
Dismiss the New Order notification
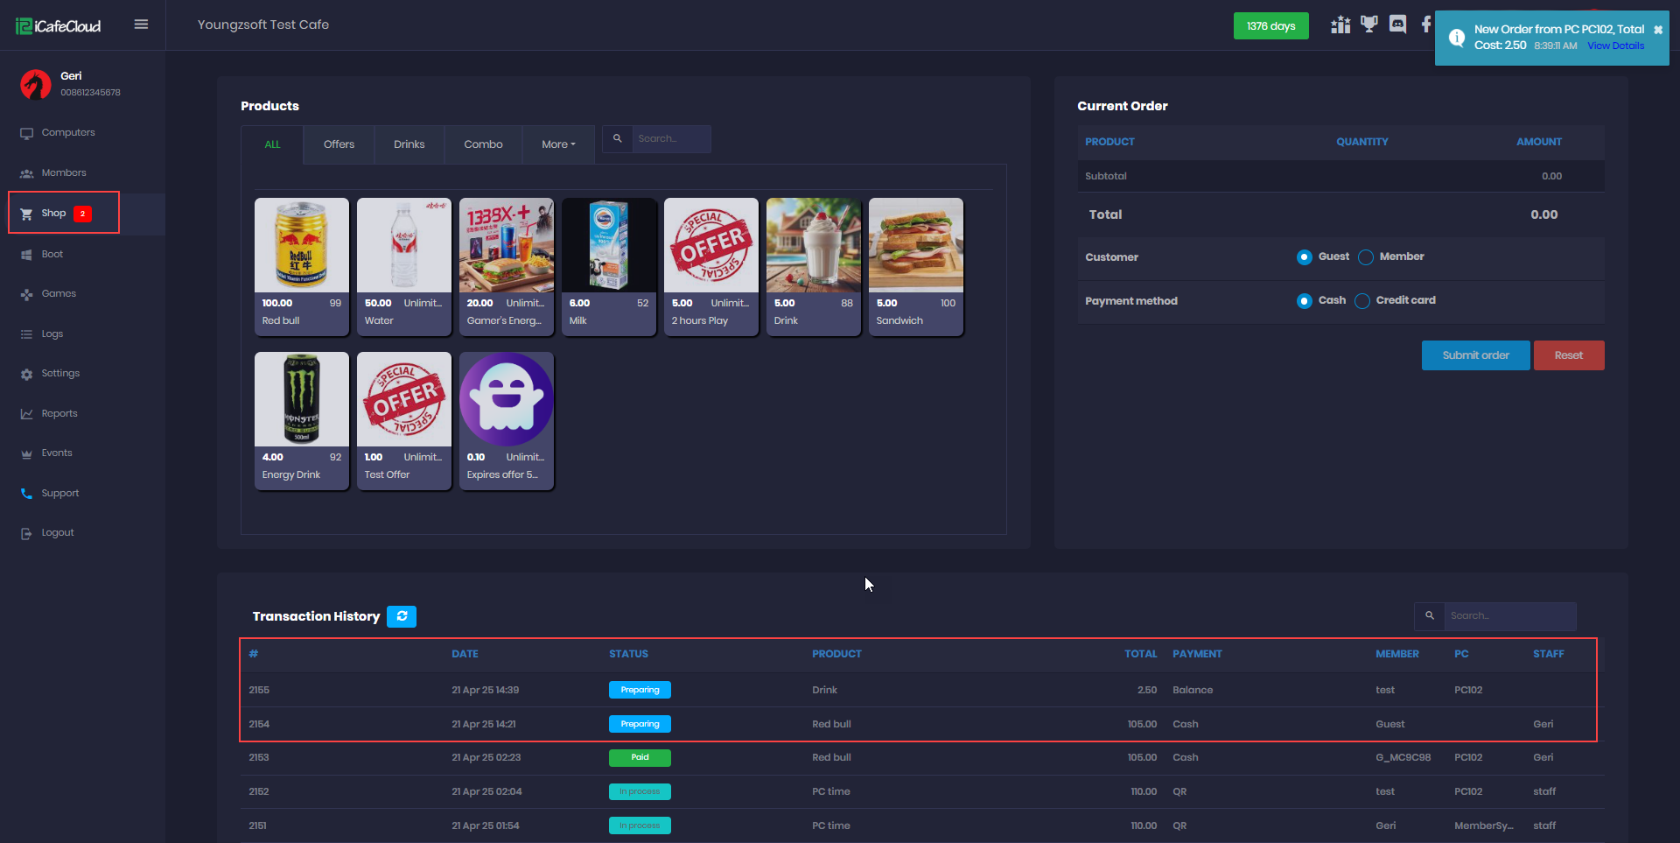[x=1657, y=30]
